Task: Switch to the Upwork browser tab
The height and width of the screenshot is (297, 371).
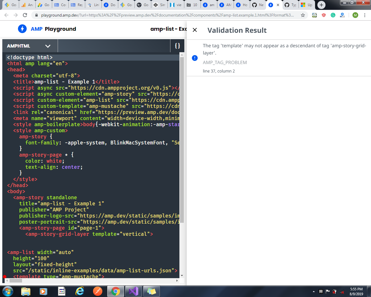Action: (307, 5)
